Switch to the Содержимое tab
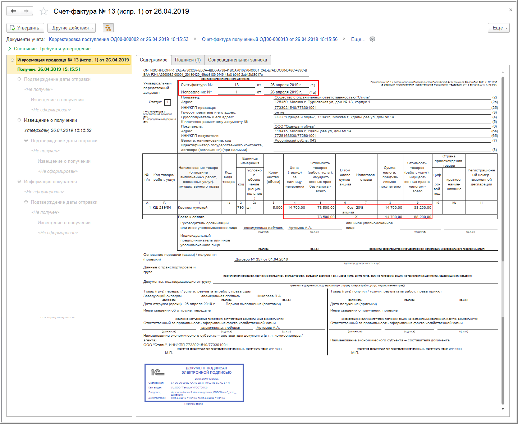This screenshot has height=424, width=518. [x=153, y=60]
